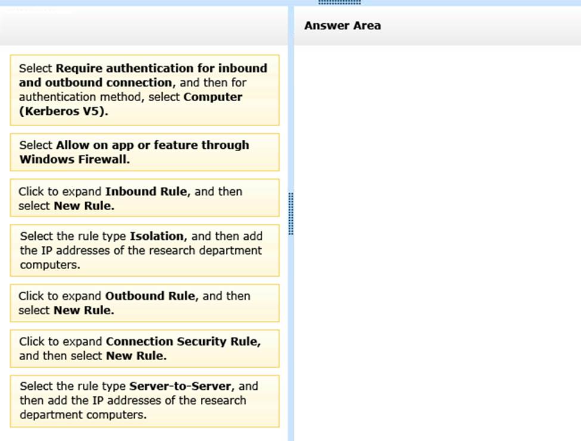Click New Rule in the Outbound Rule step
Image resolution: width=581 pixels, height=441 pixels.
point(83,310)
